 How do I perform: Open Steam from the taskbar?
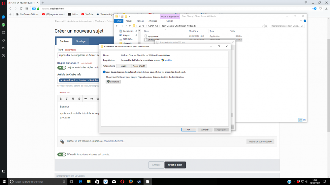pos(139,181)
